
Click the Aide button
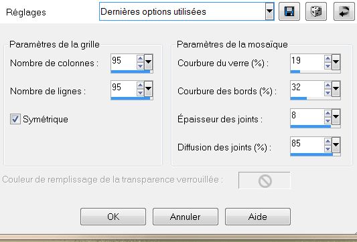[x=258, y=217]
